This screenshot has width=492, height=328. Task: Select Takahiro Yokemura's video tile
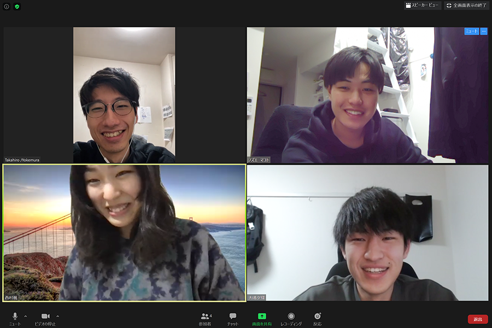pos(124,95)
